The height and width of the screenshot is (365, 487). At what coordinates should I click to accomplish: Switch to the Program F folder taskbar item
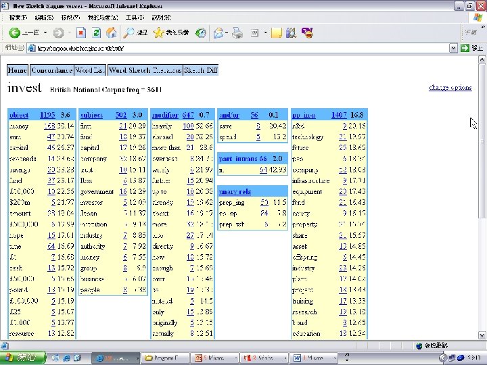click(x=165, y=358)
